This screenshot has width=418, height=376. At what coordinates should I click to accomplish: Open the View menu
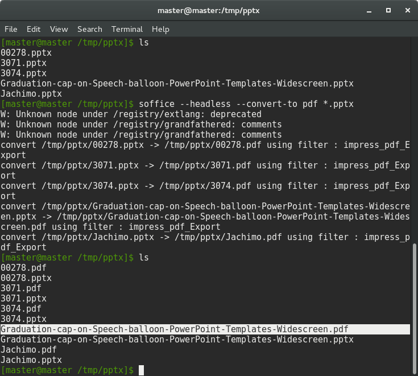(59, 29)
